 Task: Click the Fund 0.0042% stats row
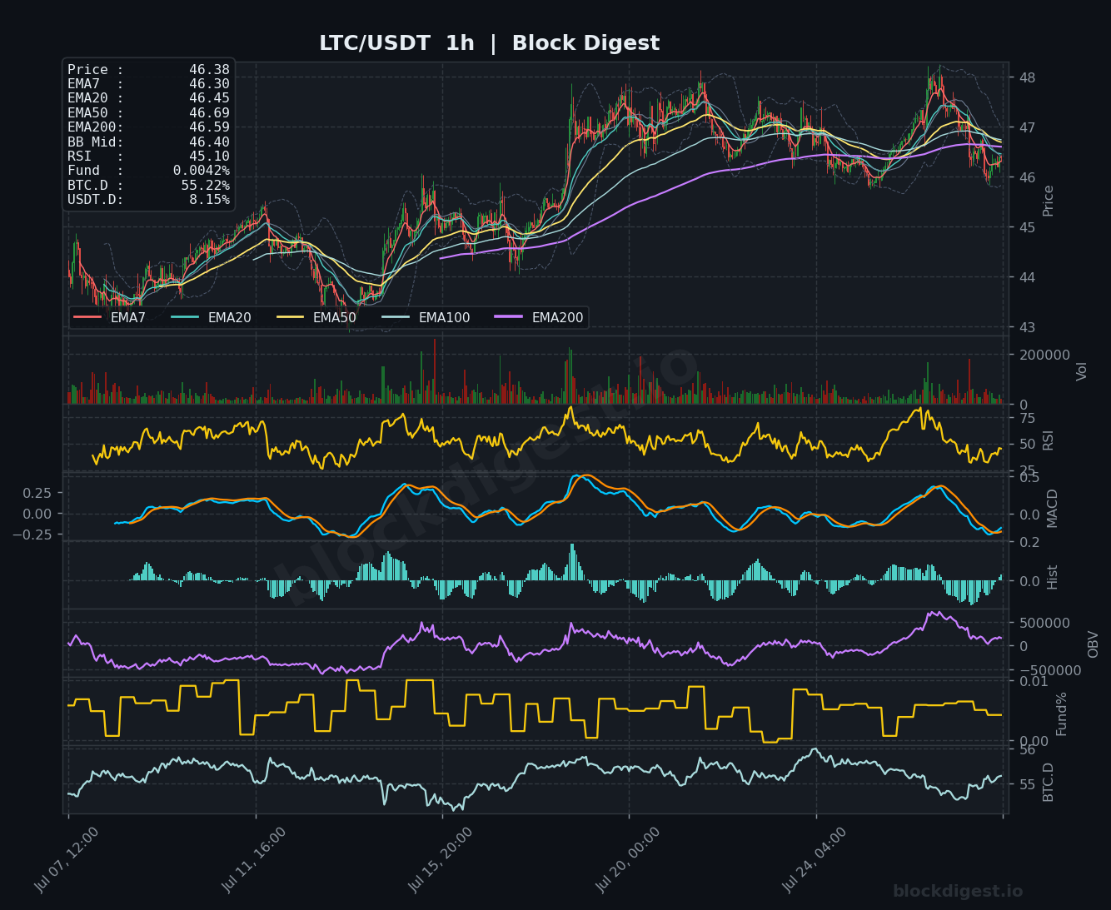click(148, 171)
